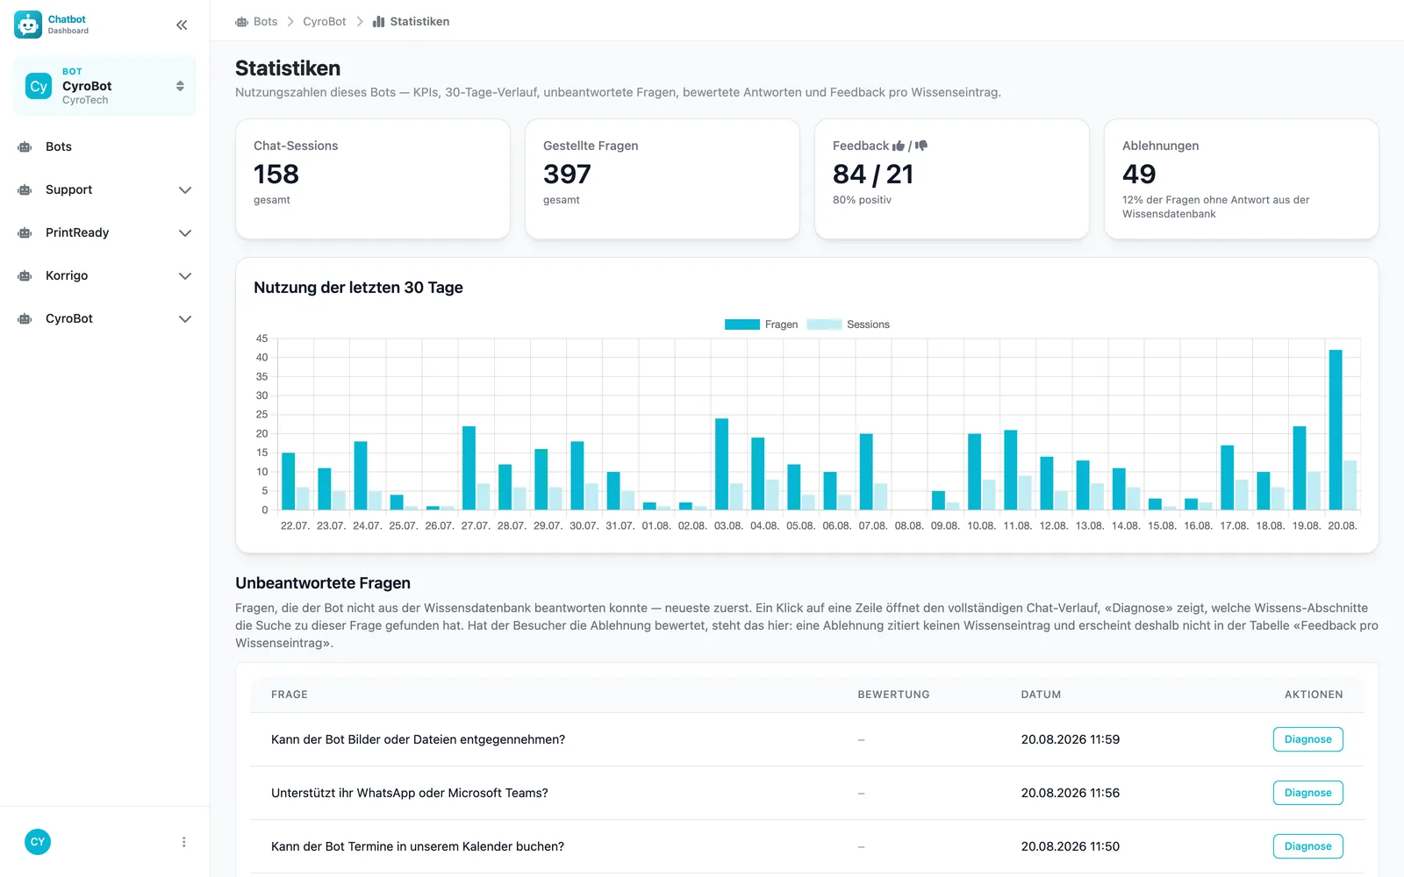This screenshot has height=877, width=1404.
Task: Expand the CyroBot chevron in the sidebar list
Action: pyautogui.click(x=185, y=318)
